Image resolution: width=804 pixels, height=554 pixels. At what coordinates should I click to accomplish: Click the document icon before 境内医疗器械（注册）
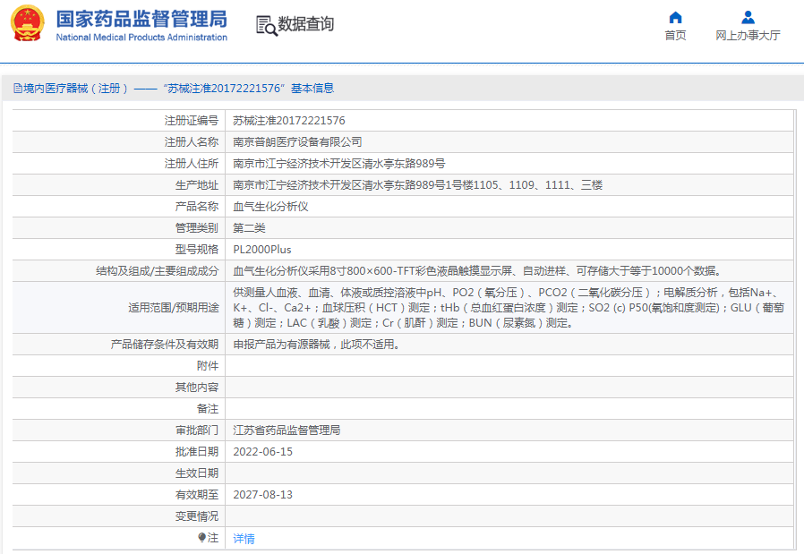17,87
